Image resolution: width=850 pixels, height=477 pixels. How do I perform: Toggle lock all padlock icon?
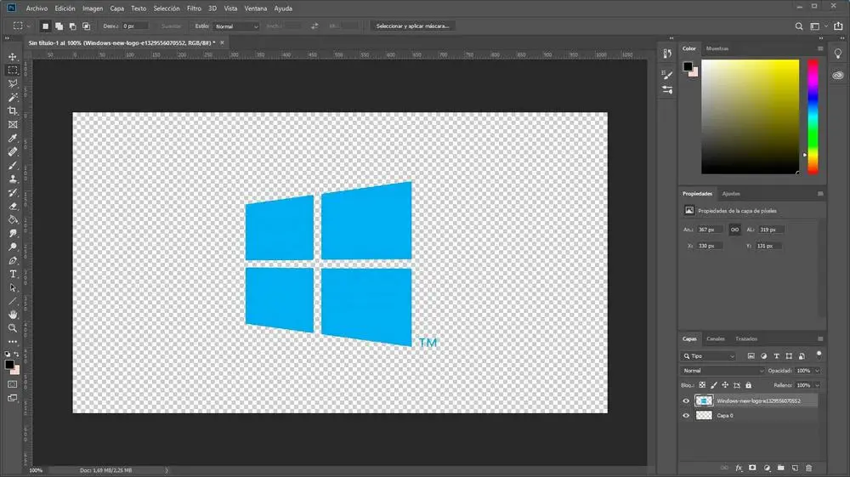pyautogui.click(x=748, y=385)
